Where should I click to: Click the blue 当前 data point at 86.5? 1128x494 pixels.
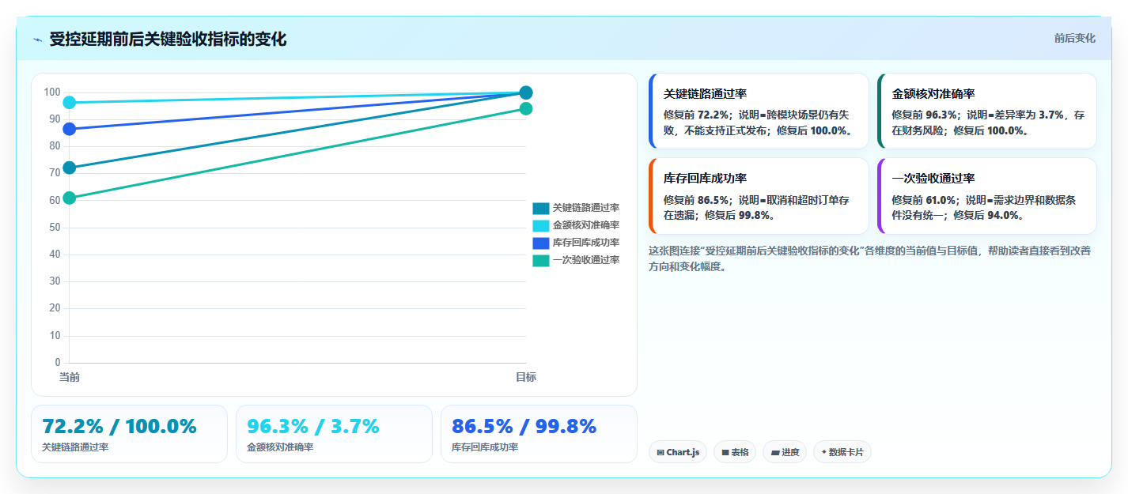(x=70, y=129)
